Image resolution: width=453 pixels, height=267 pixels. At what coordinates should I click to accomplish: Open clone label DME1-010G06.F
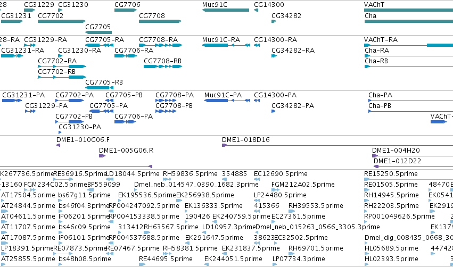83,140
